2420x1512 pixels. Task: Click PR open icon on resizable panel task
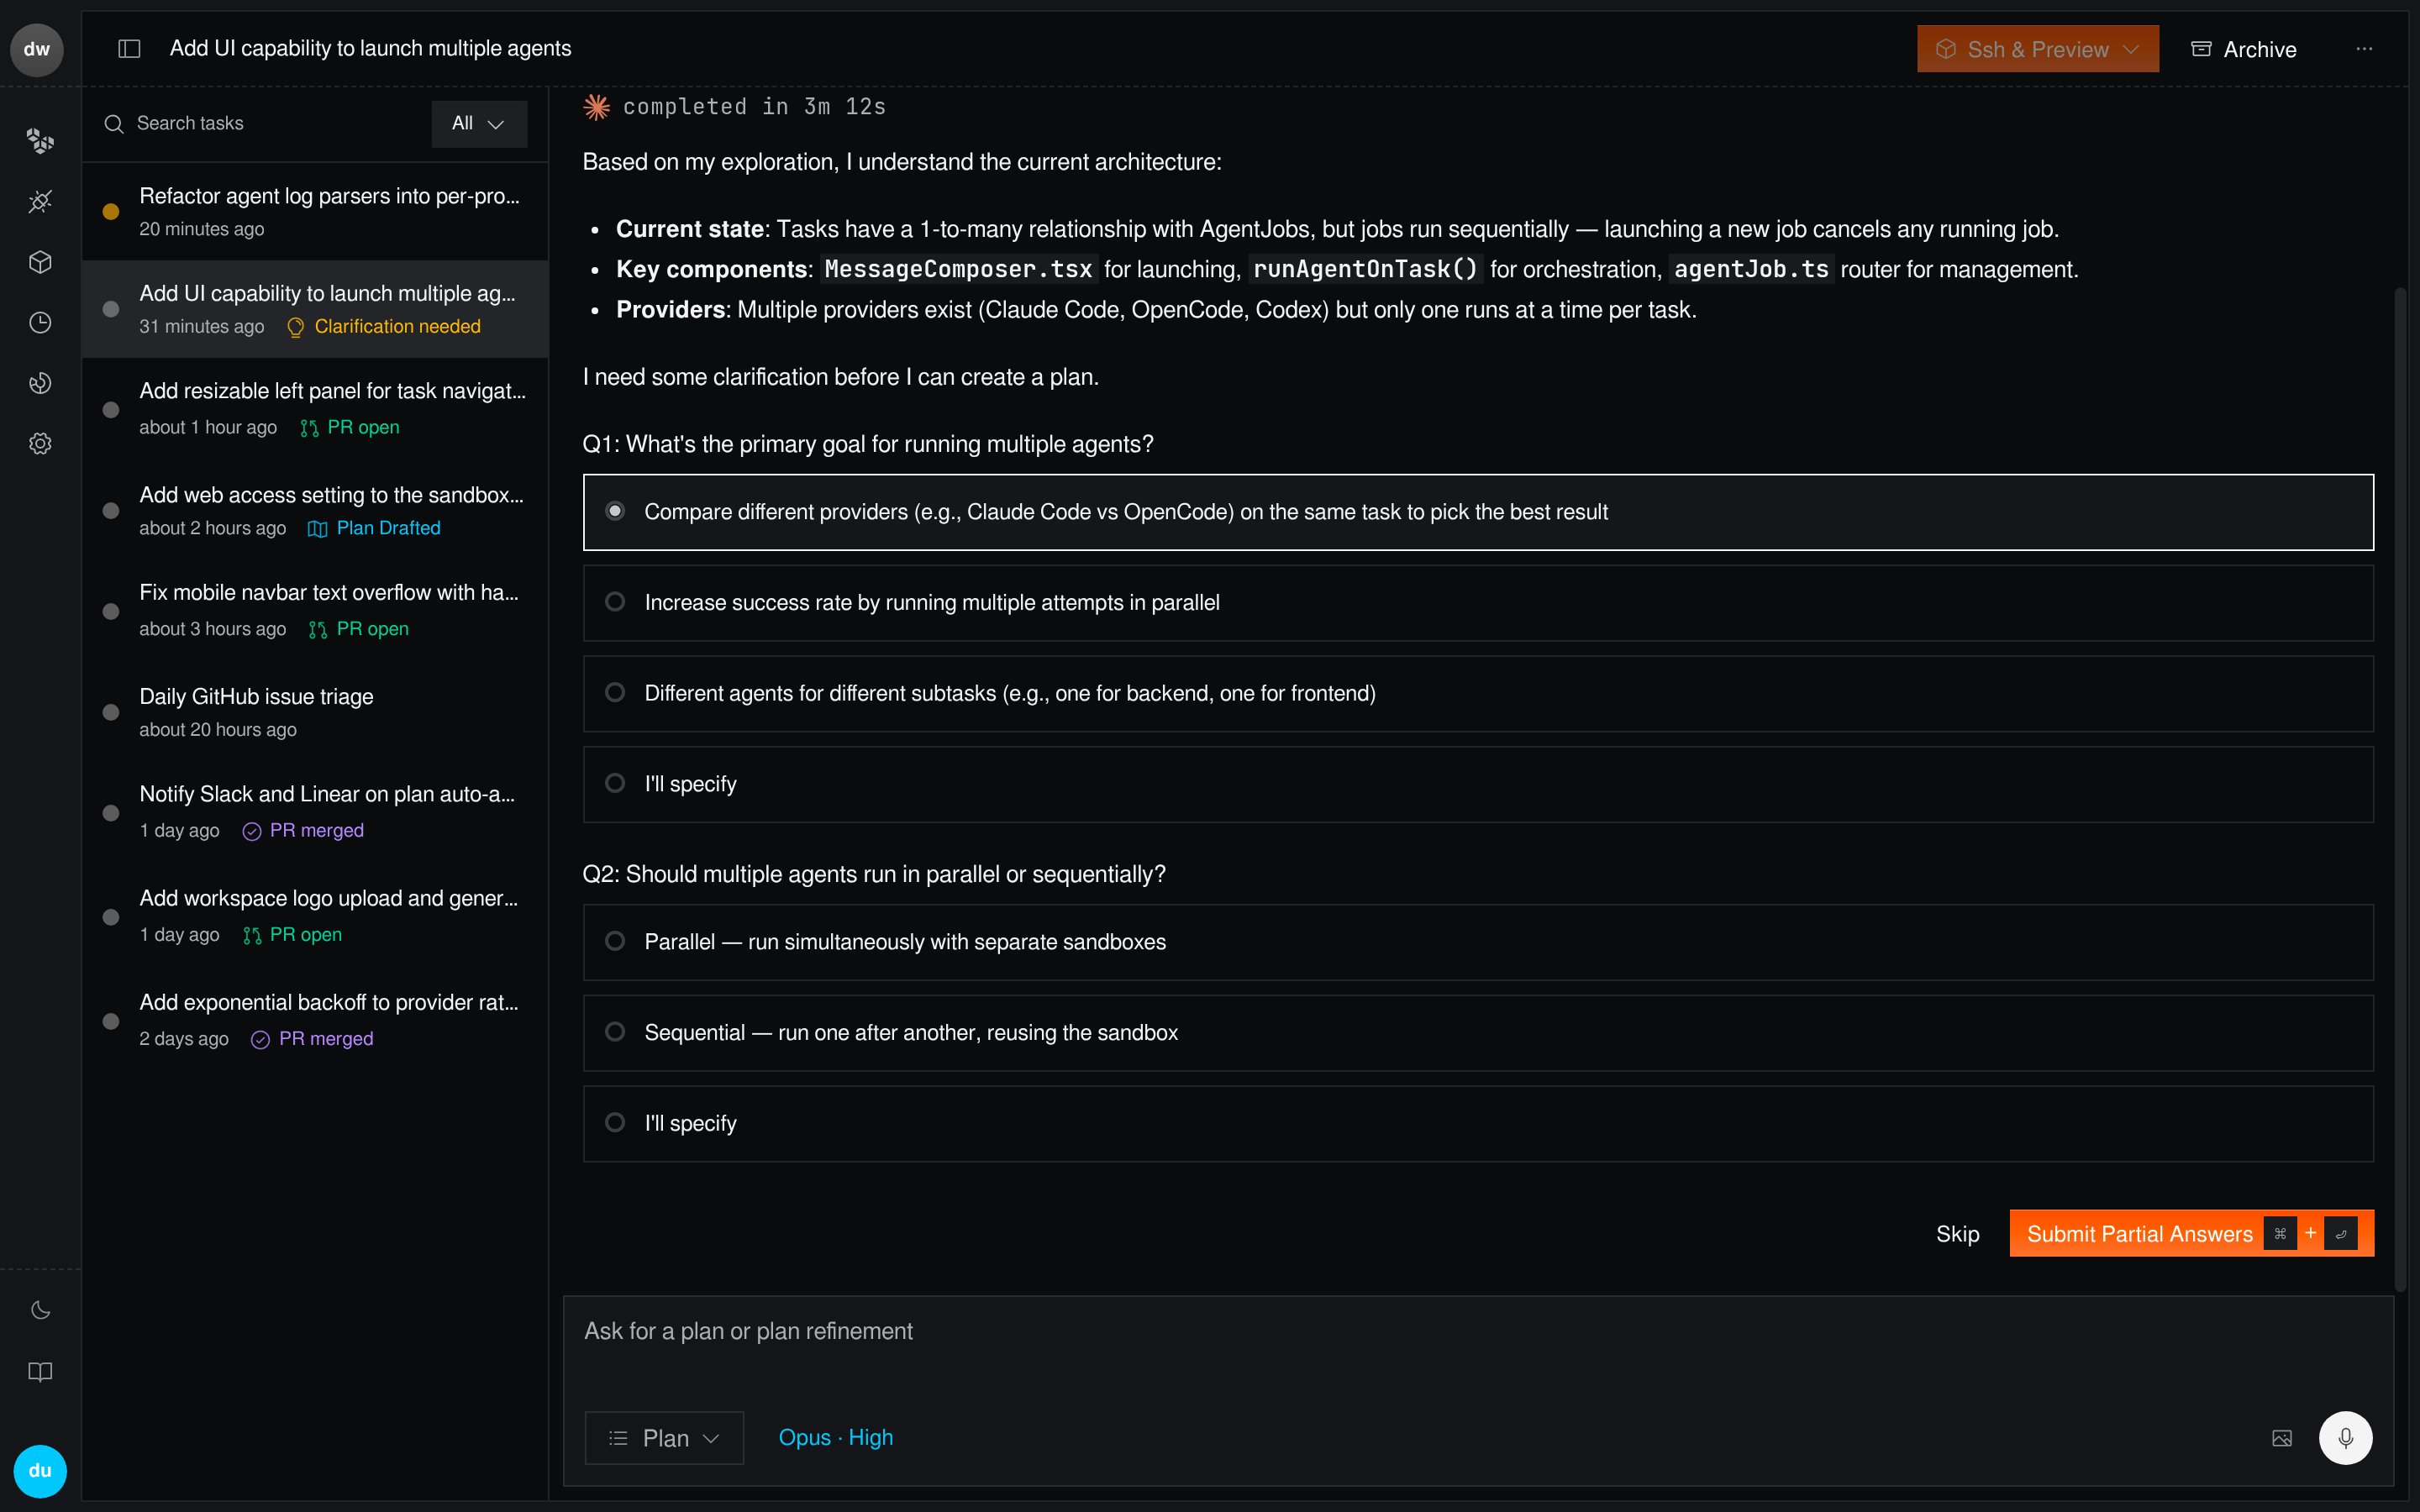tap(309, 428)
